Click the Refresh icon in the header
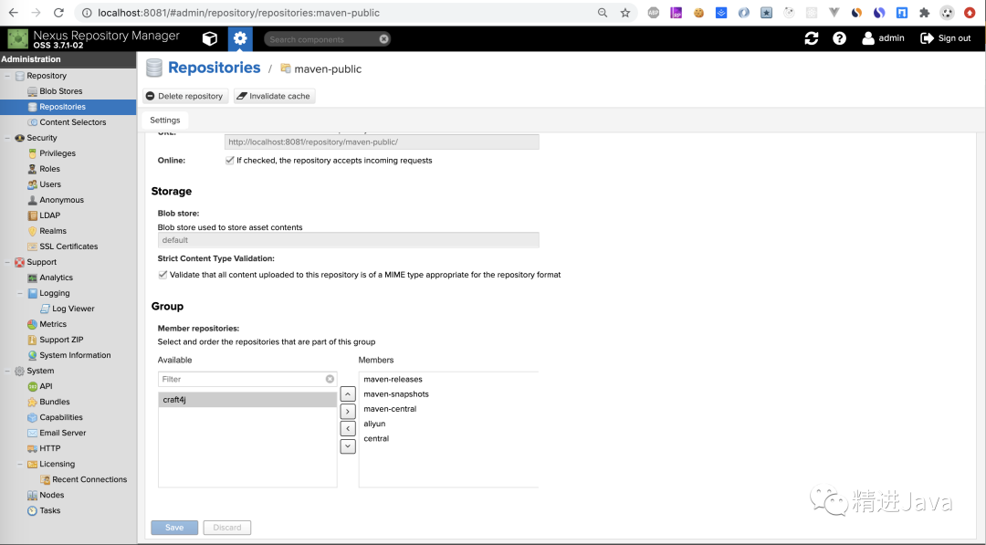 pos(812,38)
